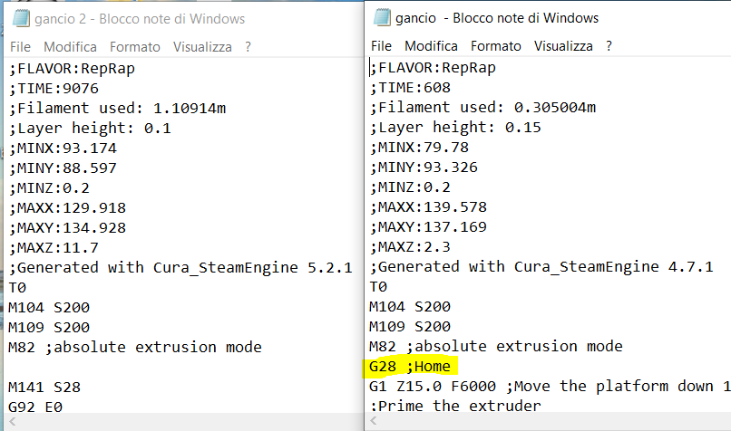Image resolution: width=731 pixels, height=431 pixels.
Task: Open Modifica menu in gancio 2 window
Action: point(71,47)
